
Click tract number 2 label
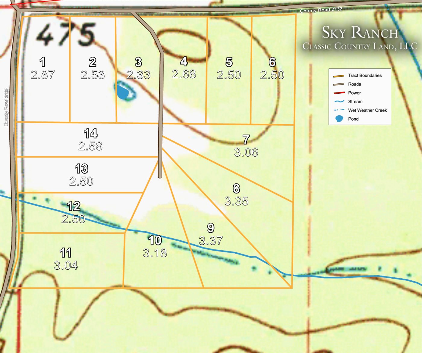[x=93, y=62]
